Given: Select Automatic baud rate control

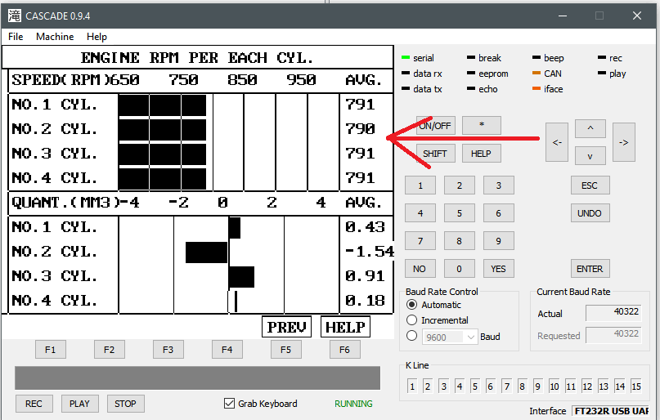Looking at the screenshot, I should pos(412,305).
